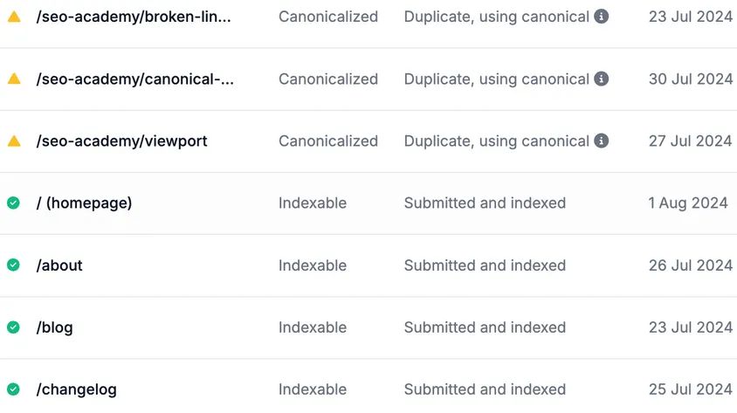Open the /about page link
The image size is (737, 413).
59,265
